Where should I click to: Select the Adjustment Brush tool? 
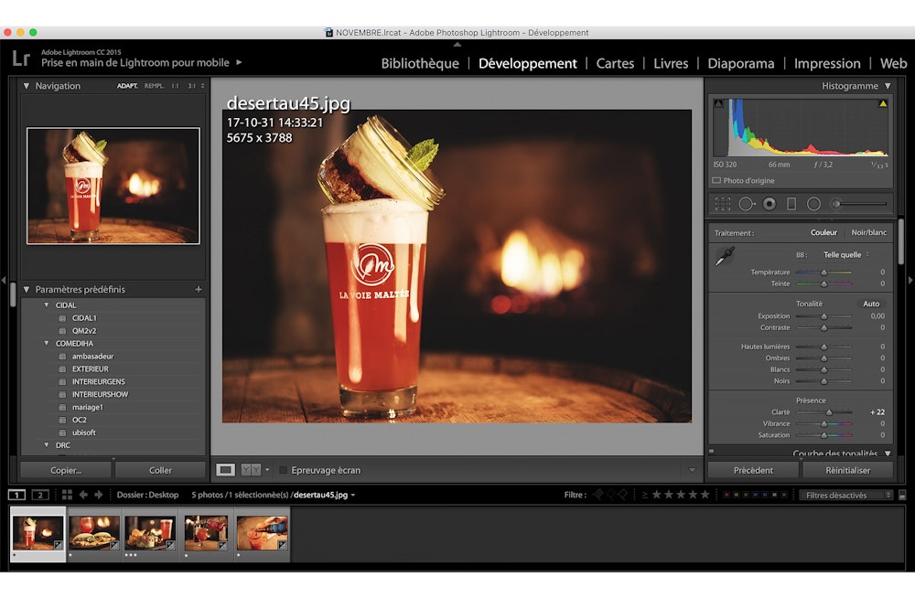click(x=859, y=204)
